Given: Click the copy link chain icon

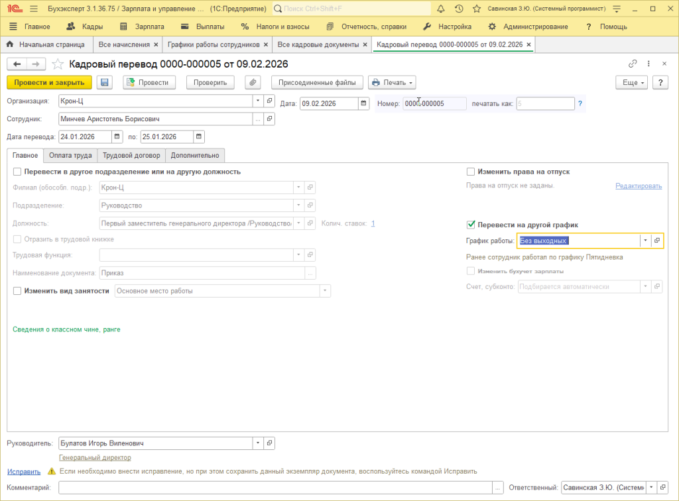Looking at the screenshot, I should click(x=633, y=64).
